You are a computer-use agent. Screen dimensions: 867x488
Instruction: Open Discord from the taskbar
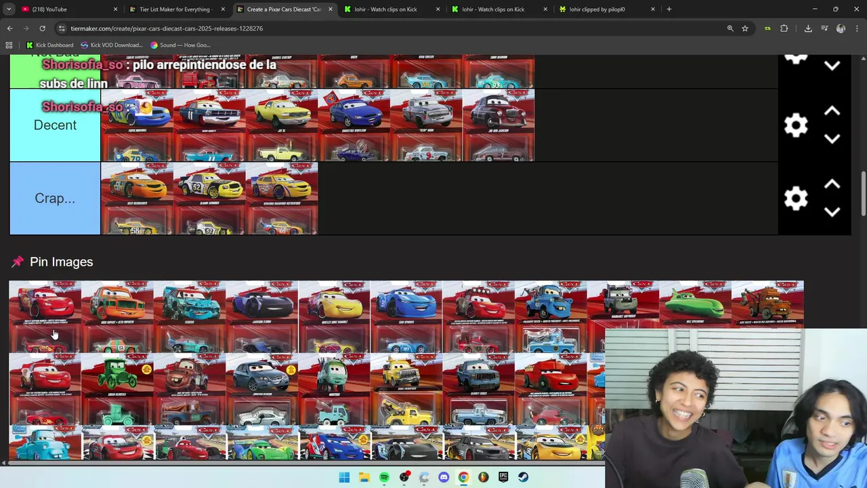[x=444, y=477]
